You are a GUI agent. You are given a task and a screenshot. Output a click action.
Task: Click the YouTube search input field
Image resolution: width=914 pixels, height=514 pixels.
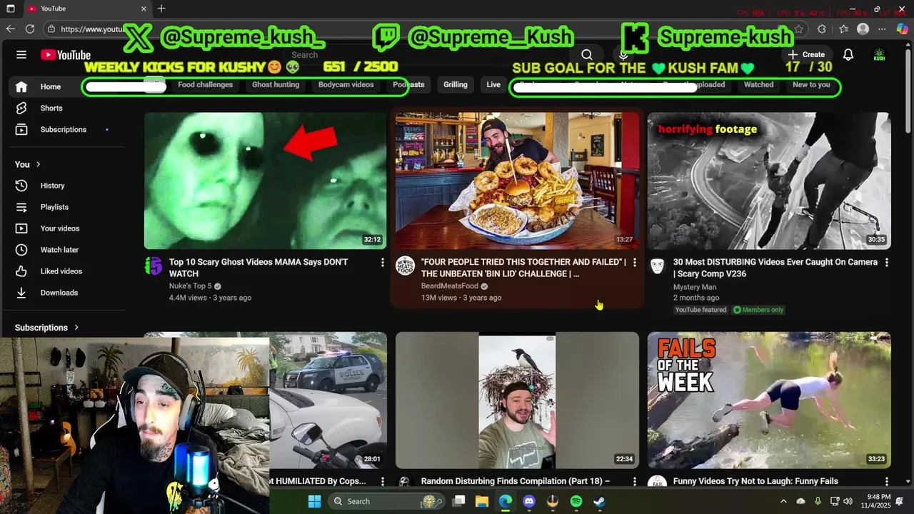point(428,55)
